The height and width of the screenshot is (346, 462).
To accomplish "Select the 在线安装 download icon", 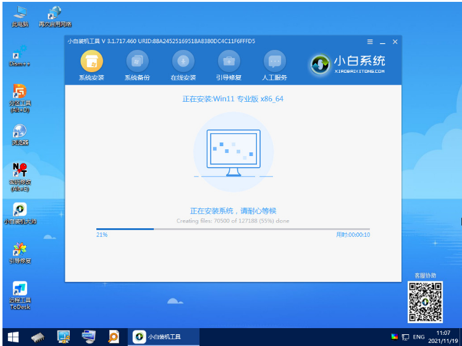I will [x=183, y=61].
